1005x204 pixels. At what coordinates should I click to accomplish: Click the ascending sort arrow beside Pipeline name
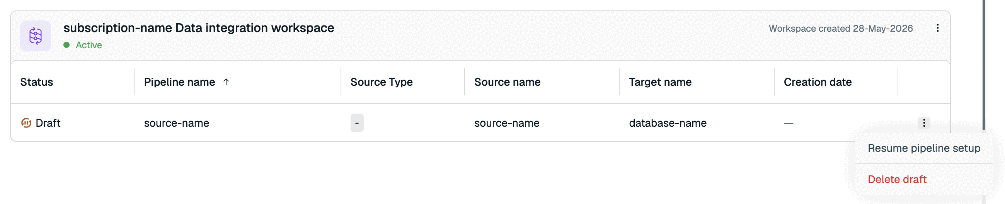(226, 82)
